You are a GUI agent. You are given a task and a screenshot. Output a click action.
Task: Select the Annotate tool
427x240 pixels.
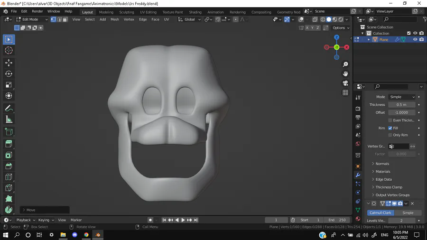(x=9, y=108)
